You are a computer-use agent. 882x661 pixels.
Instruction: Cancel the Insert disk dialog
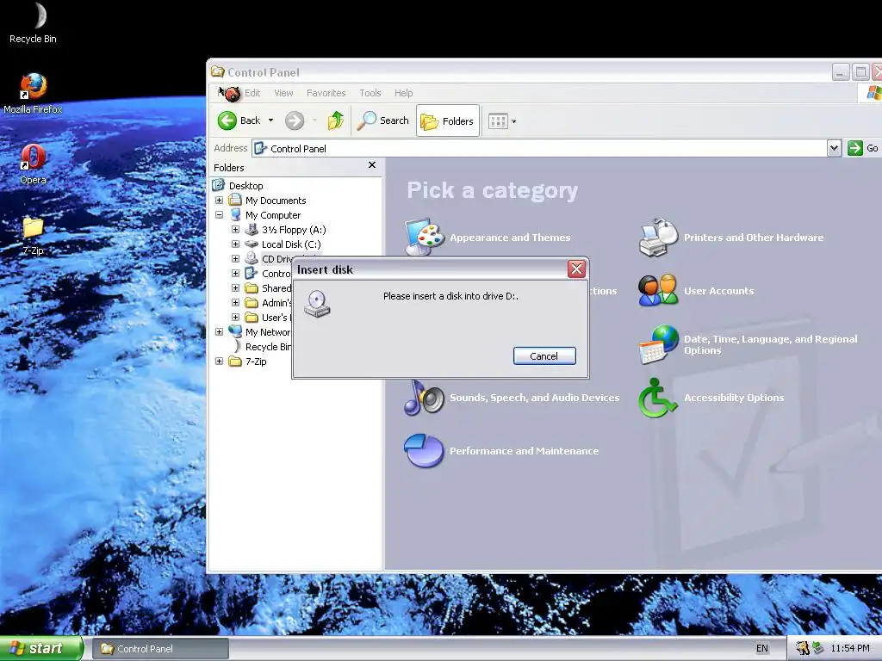point(544,355)
